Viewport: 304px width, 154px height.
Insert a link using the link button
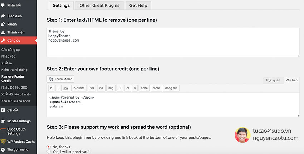tap(66, 88)
